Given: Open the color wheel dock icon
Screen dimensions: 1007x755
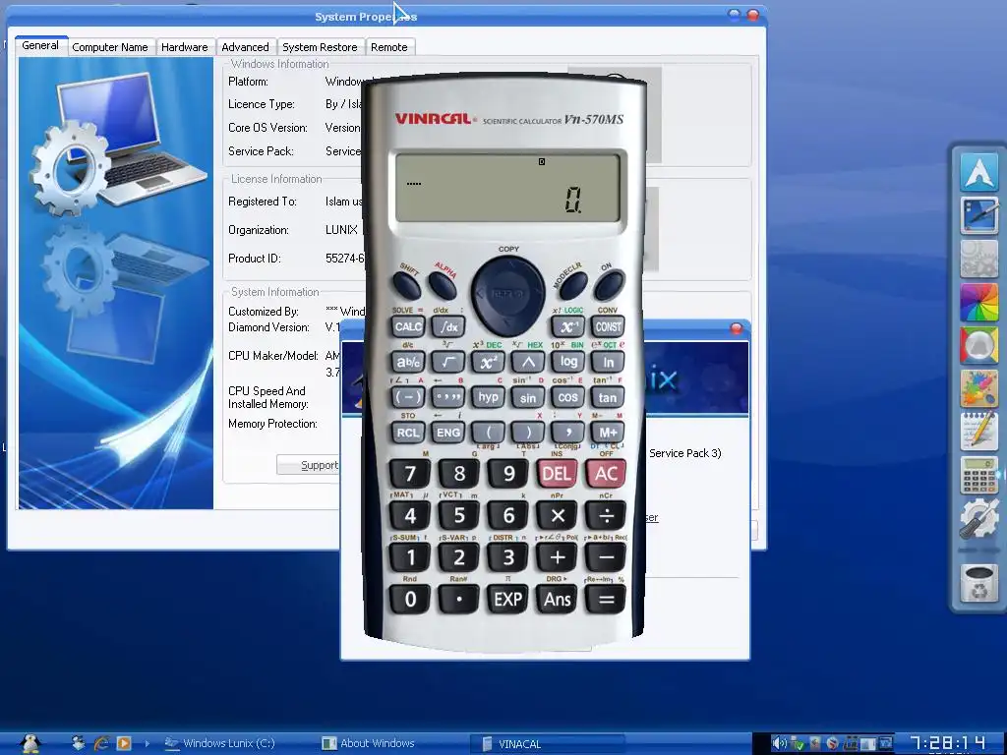Looking at the screenshot, I should (x=978, y=301).
